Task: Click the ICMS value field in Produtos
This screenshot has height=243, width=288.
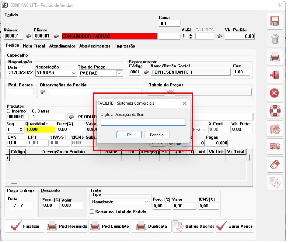Action: [x=16, y=143]
